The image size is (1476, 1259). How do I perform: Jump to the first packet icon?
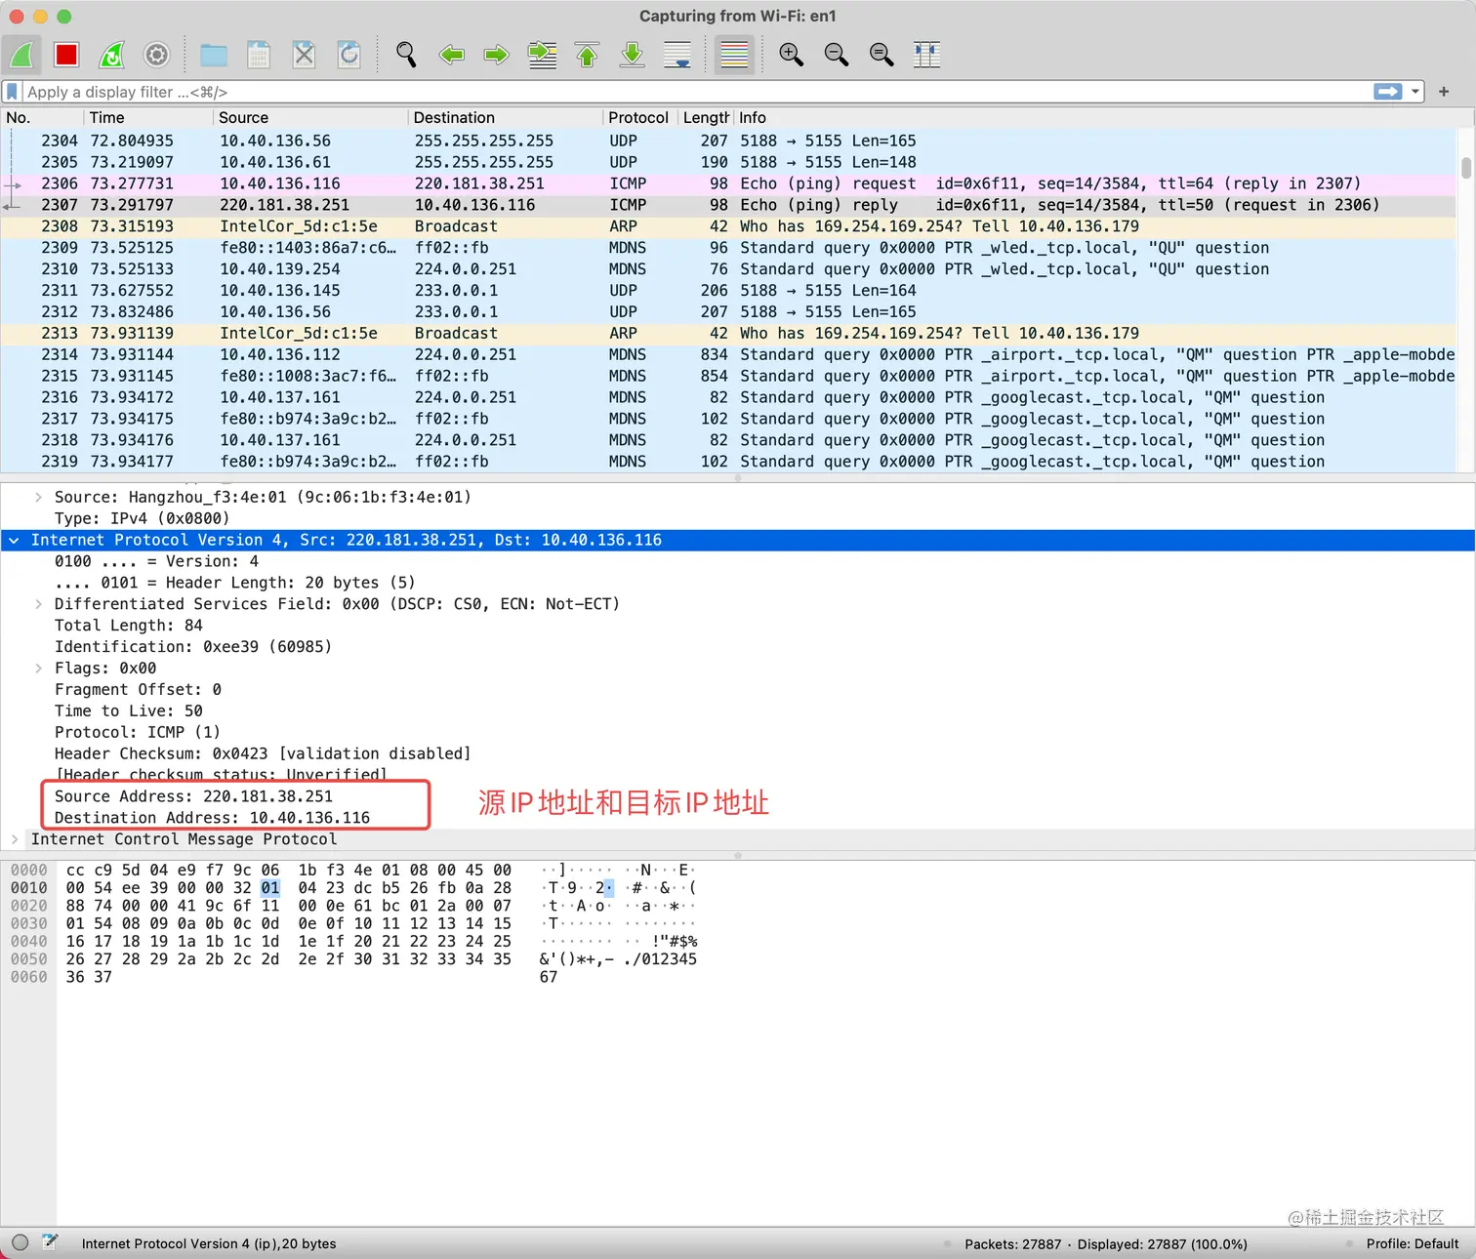[587, 55]
